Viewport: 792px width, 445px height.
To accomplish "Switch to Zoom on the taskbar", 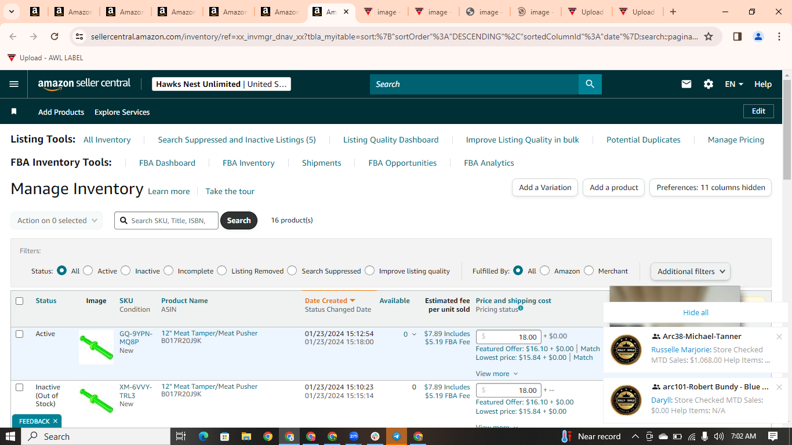I will pos(354,436).
